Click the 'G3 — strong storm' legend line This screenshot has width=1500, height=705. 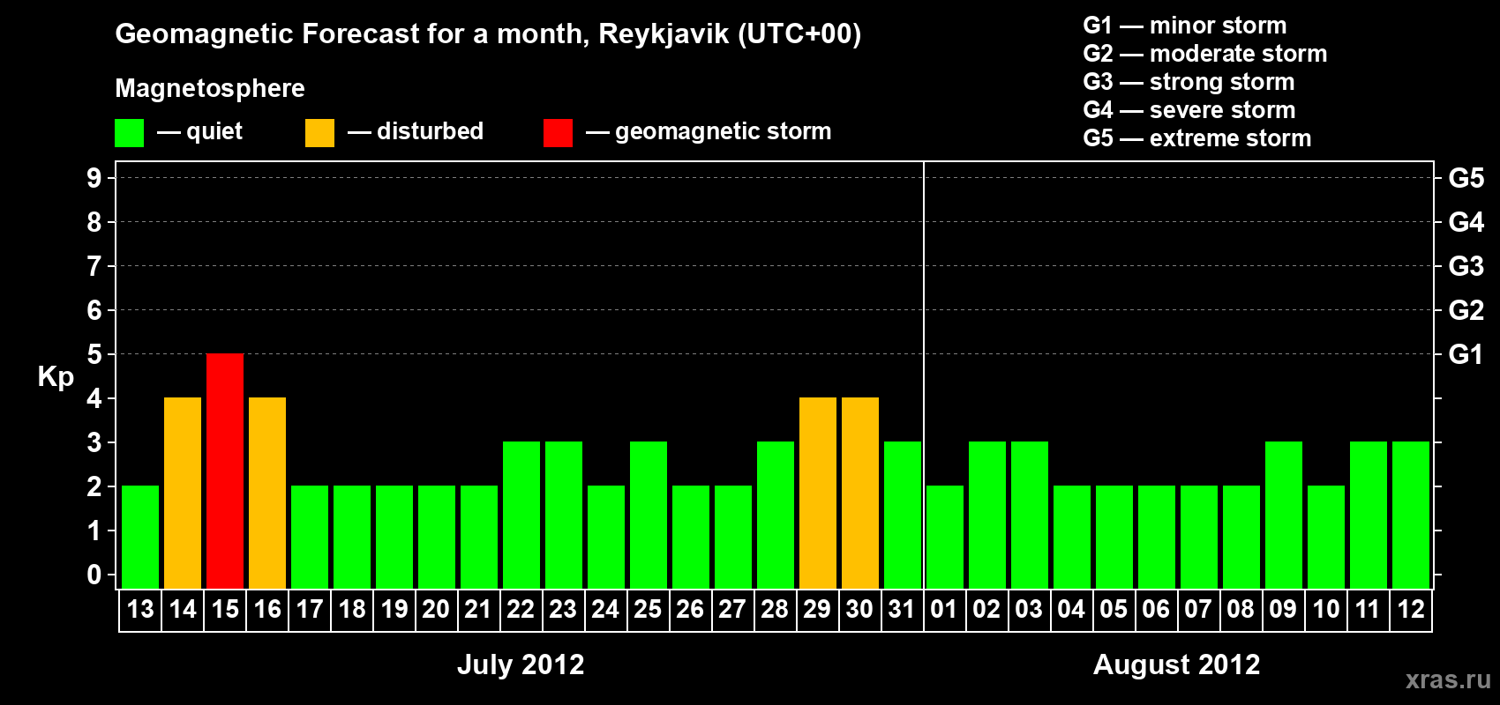(x=1189, y=82)
